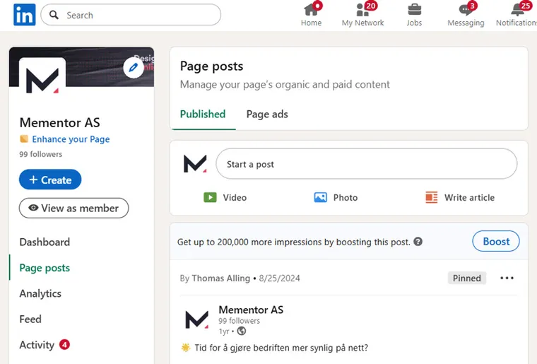Viewport: 537px width, 364px height.
Task: Click the Boost button
Action: [x=496, y=241]
